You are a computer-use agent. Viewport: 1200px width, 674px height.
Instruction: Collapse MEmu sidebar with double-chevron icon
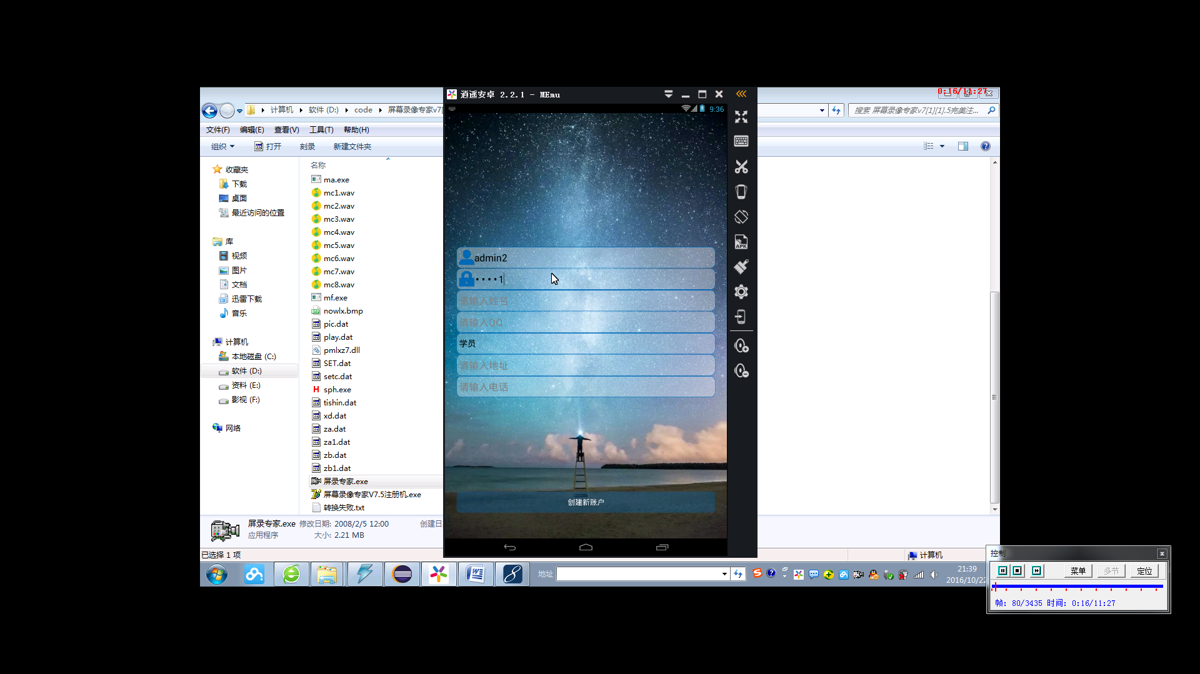741,94
